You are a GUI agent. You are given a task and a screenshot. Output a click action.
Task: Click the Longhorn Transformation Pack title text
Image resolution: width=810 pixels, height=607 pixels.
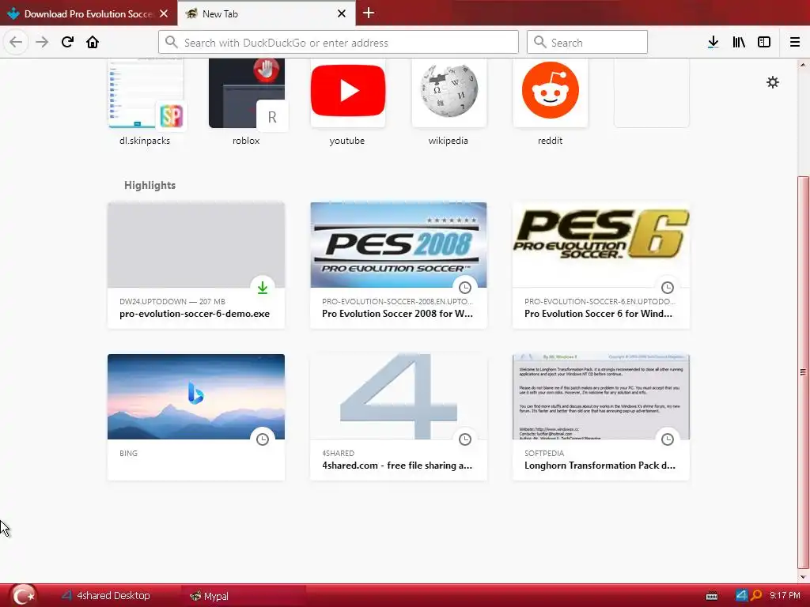pyautogui.click(x=600, y=465)
